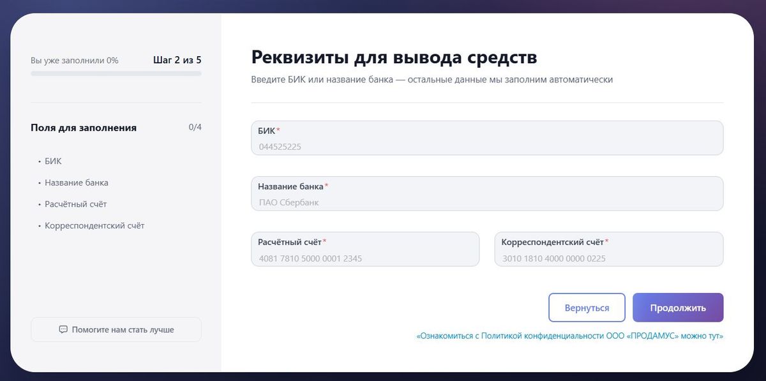
Task: Click the chat icon in feedback button
Action: [63, 330]
